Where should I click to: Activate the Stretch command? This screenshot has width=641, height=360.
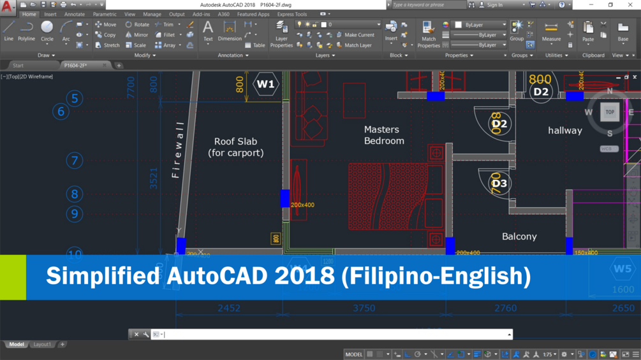(107, 45)
